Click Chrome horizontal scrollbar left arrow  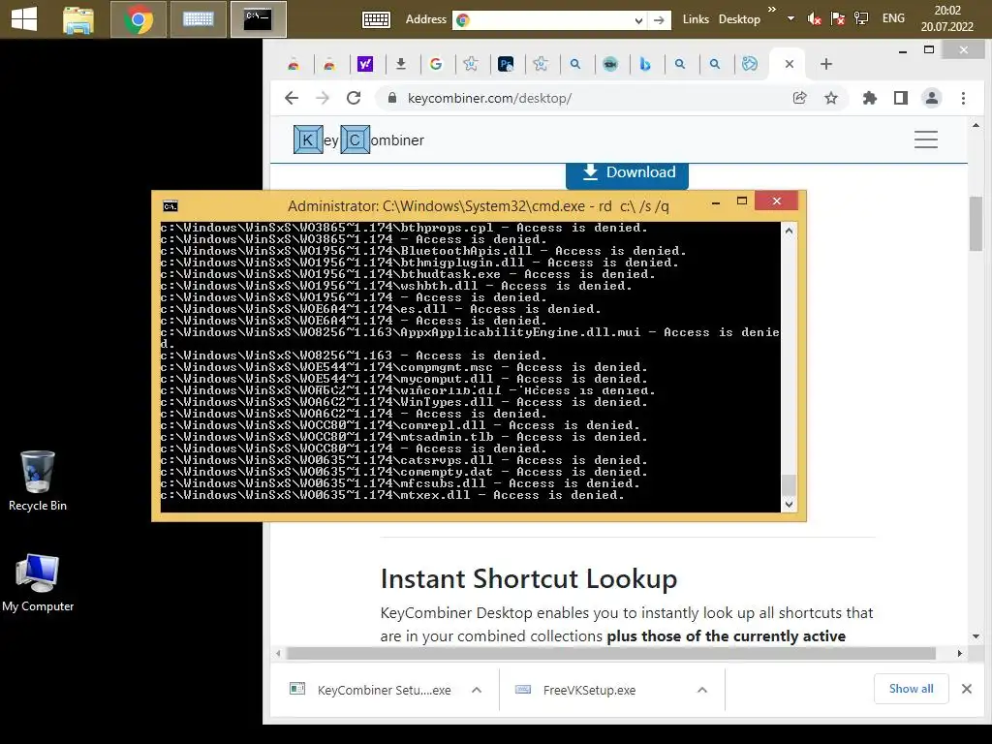[278, 653]
